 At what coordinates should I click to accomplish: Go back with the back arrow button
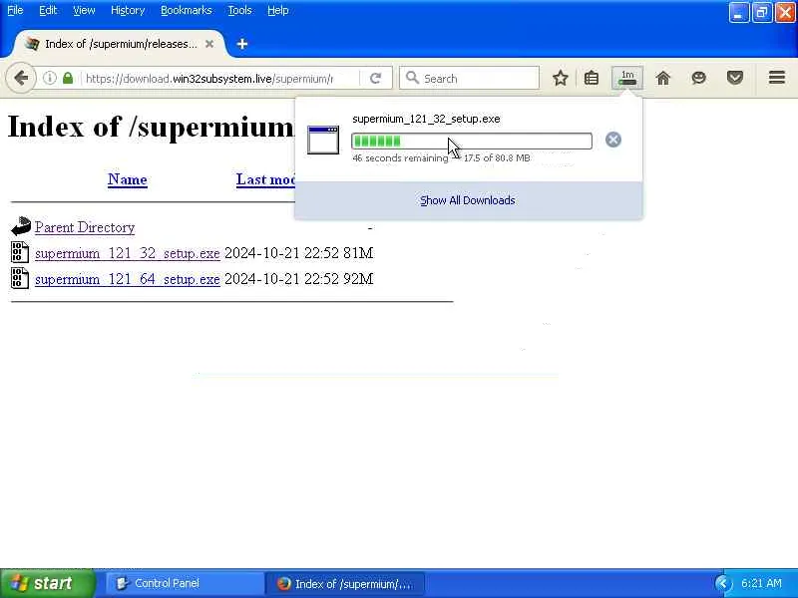click(x=21, y=78)
